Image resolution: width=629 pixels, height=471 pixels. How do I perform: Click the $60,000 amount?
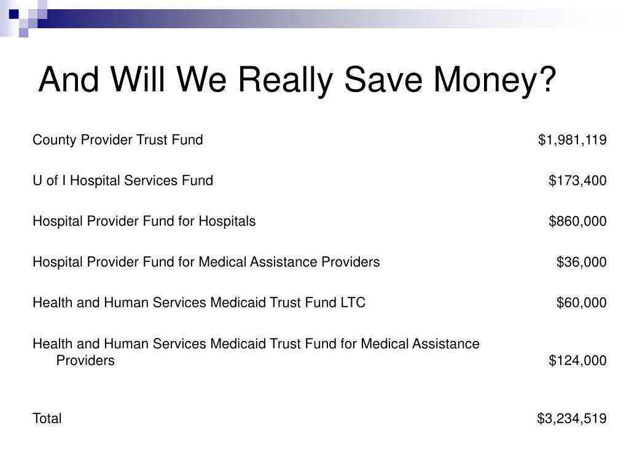point(581,302)
